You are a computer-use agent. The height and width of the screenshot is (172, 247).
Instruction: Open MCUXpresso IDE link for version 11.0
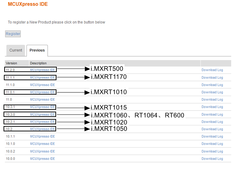(42, 100)
